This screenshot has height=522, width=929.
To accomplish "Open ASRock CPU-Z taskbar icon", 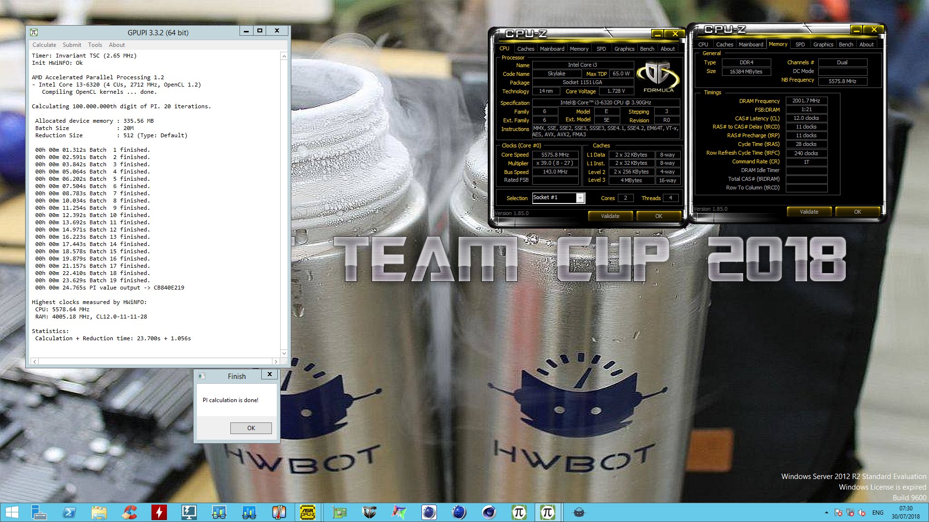I will point(308,512).
